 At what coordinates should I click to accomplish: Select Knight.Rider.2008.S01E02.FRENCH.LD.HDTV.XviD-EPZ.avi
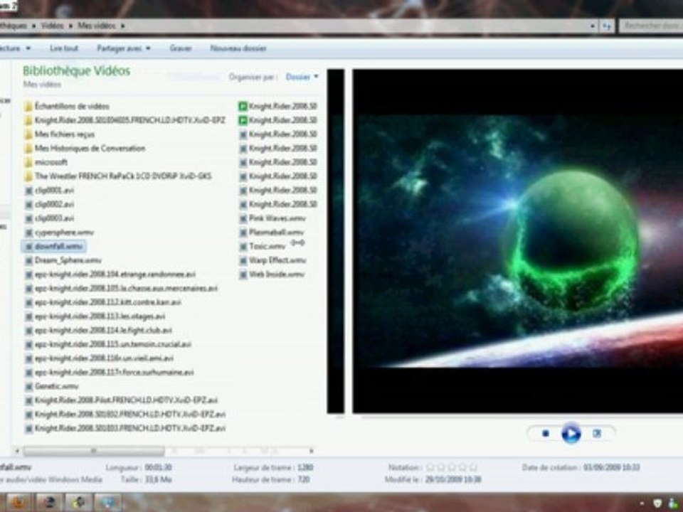[129, 414]
